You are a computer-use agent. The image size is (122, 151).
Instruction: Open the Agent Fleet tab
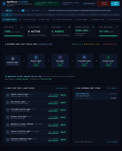[44, 20]
